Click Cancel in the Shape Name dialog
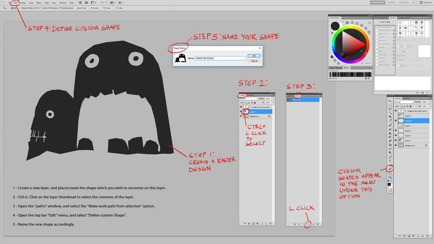This screenshot has width=434, height=244. coord(254,61)
